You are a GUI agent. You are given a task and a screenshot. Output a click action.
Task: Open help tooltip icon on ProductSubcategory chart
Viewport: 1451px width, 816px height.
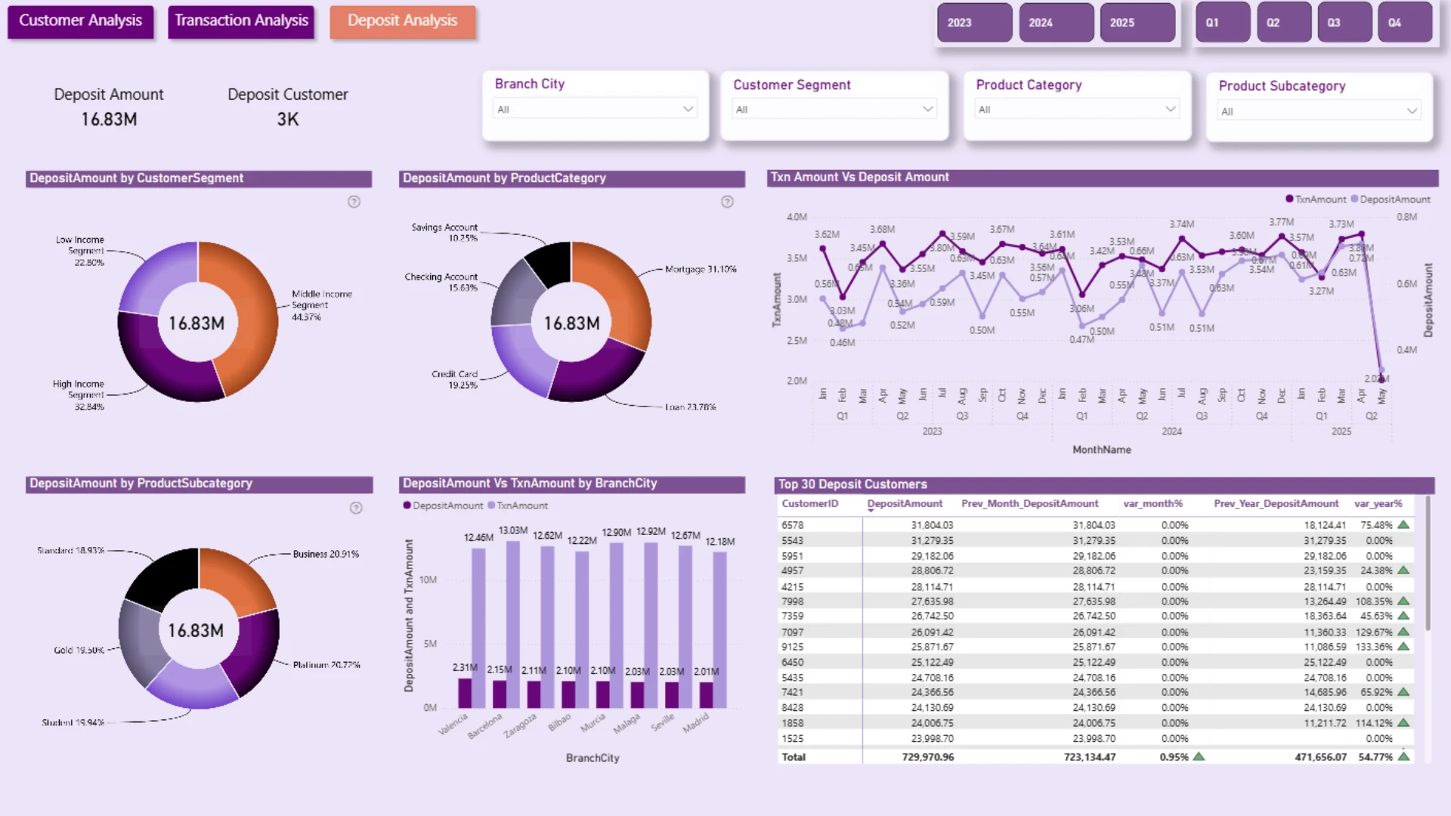356,508
